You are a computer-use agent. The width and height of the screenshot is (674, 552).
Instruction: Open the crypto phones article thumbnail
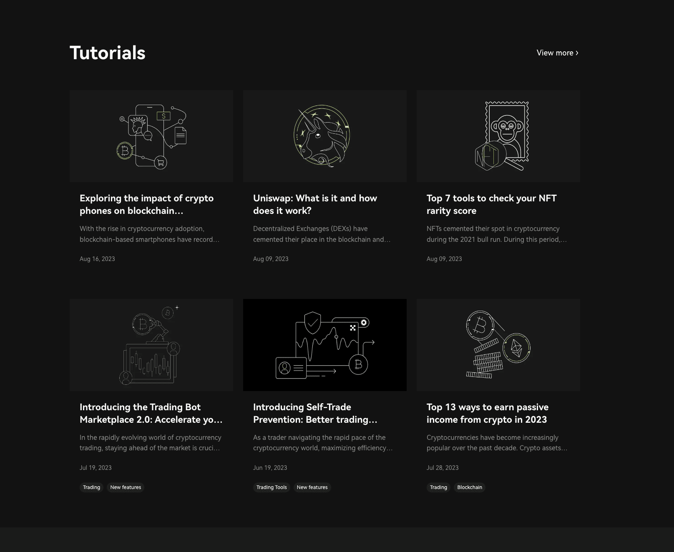[151, 136]
